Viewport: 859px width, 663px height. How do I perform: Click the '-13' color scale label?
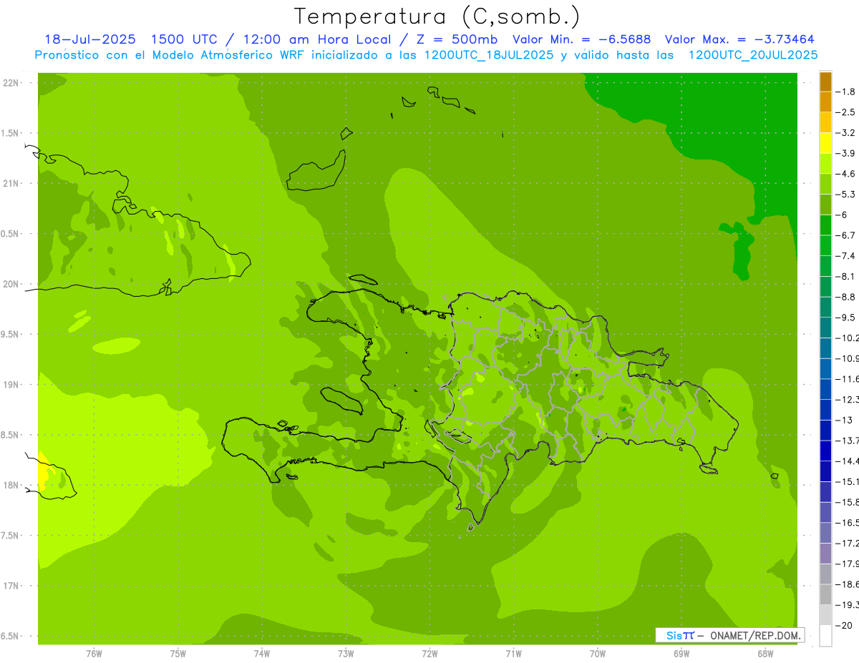point(845,420)
